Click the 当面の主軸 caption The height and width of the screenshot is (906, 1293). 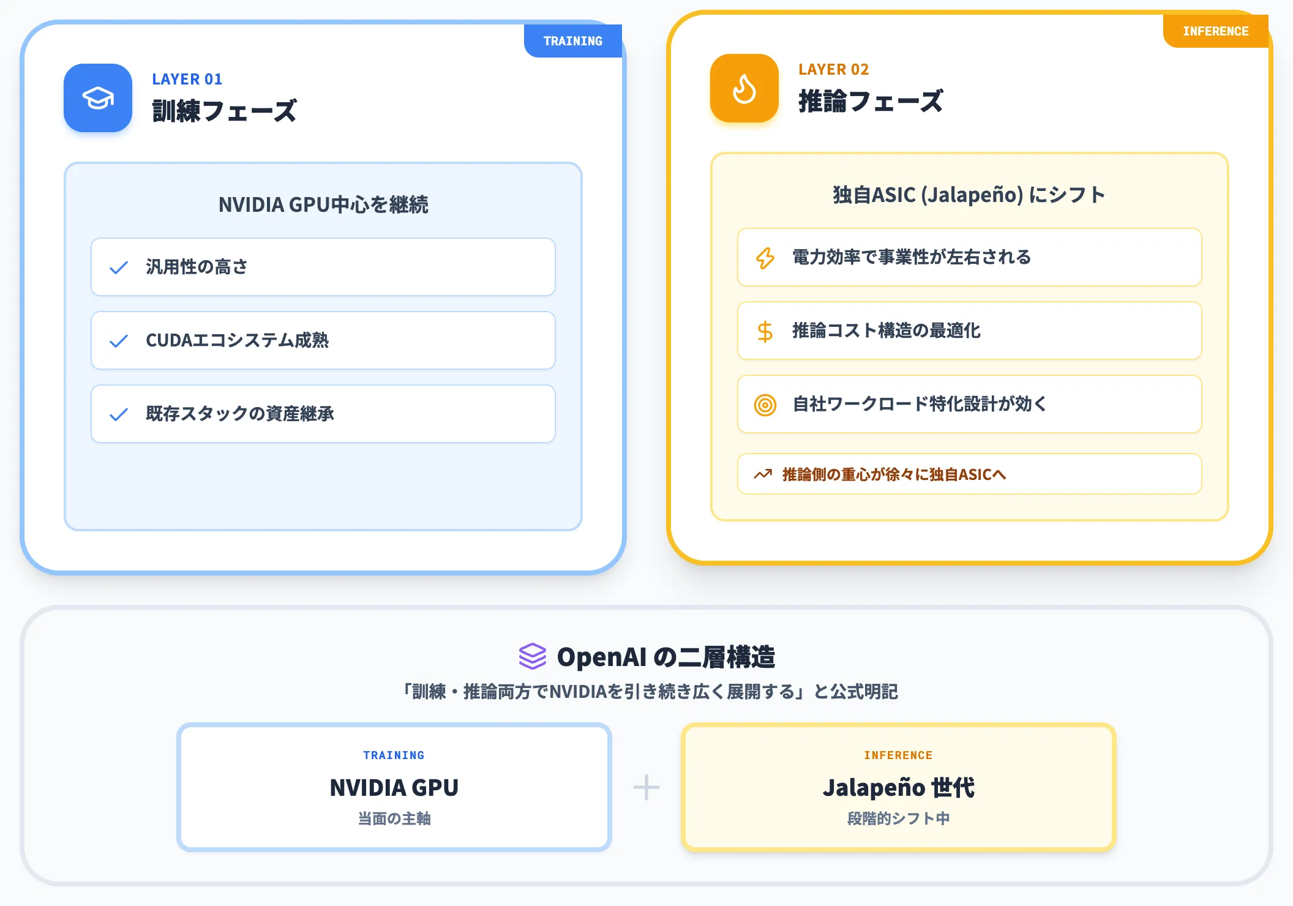coord(394,818)
